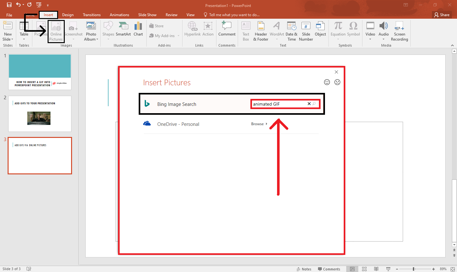The height and width of the screenshot is (272, 457).
Task: Switch to Slide Sorter view
Action: click(364, 269)
